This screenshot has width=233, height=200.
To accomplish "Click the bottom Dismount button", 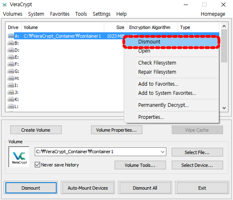I will coord(31,188).
